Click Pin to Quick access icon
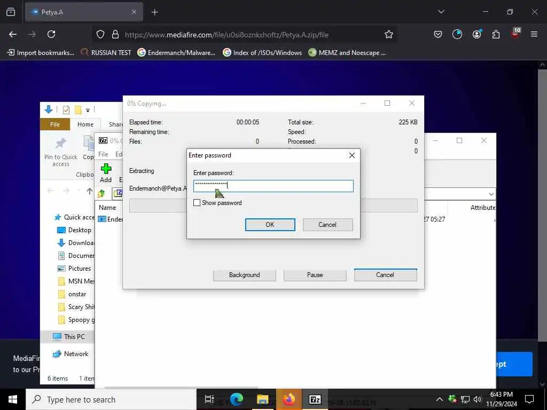547x410 pixels. click(61, 143)
